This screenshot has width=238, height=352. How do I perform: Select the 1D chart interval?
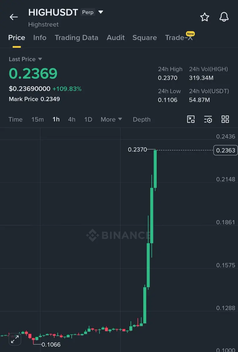88,119
